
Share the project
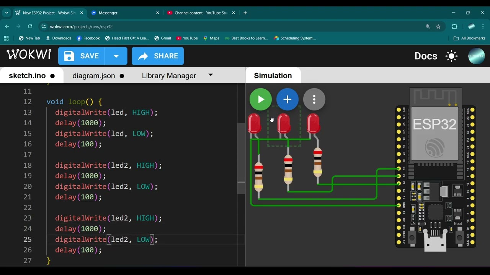[x=158, y=56]
